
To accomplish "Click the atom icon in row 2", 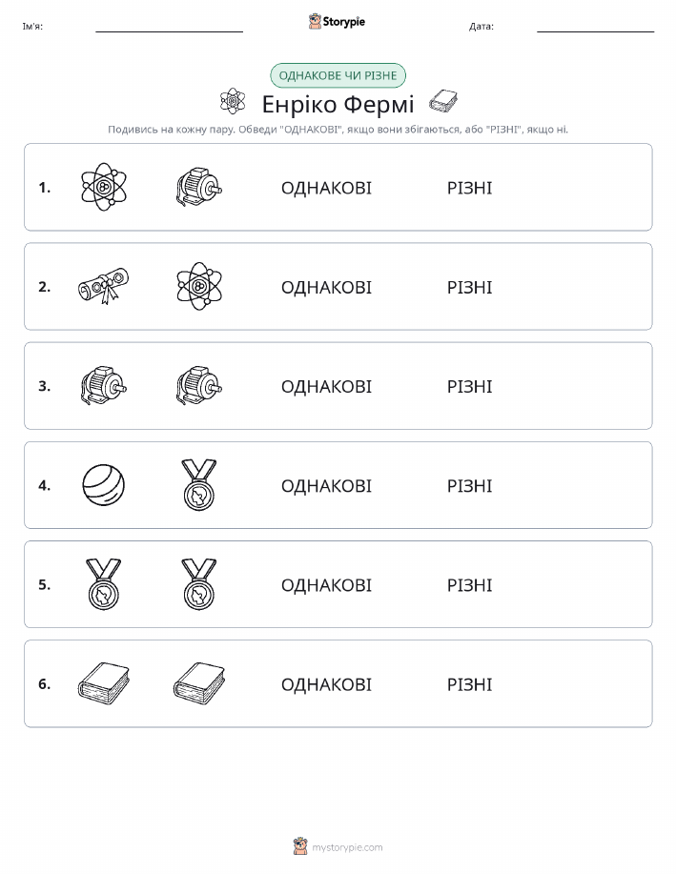I will coord(199,286).
